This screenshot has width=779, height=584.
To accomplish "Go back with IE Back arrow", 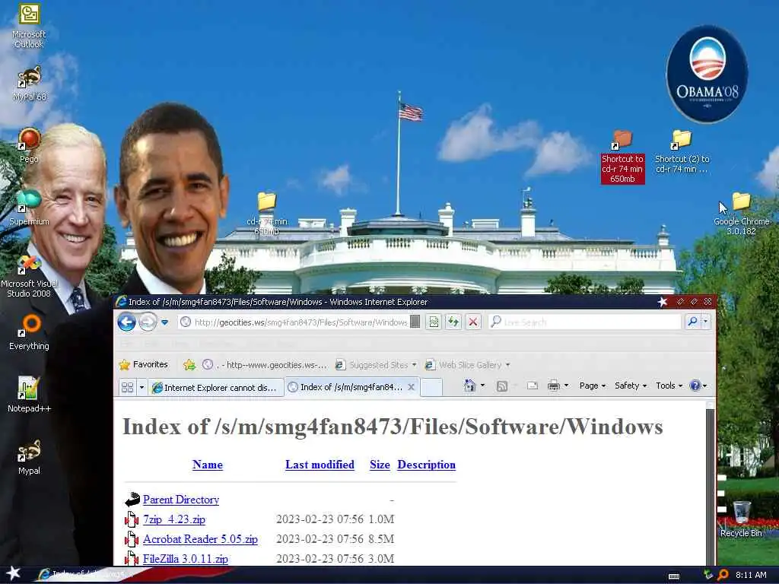I will click(x=127, y=322).
